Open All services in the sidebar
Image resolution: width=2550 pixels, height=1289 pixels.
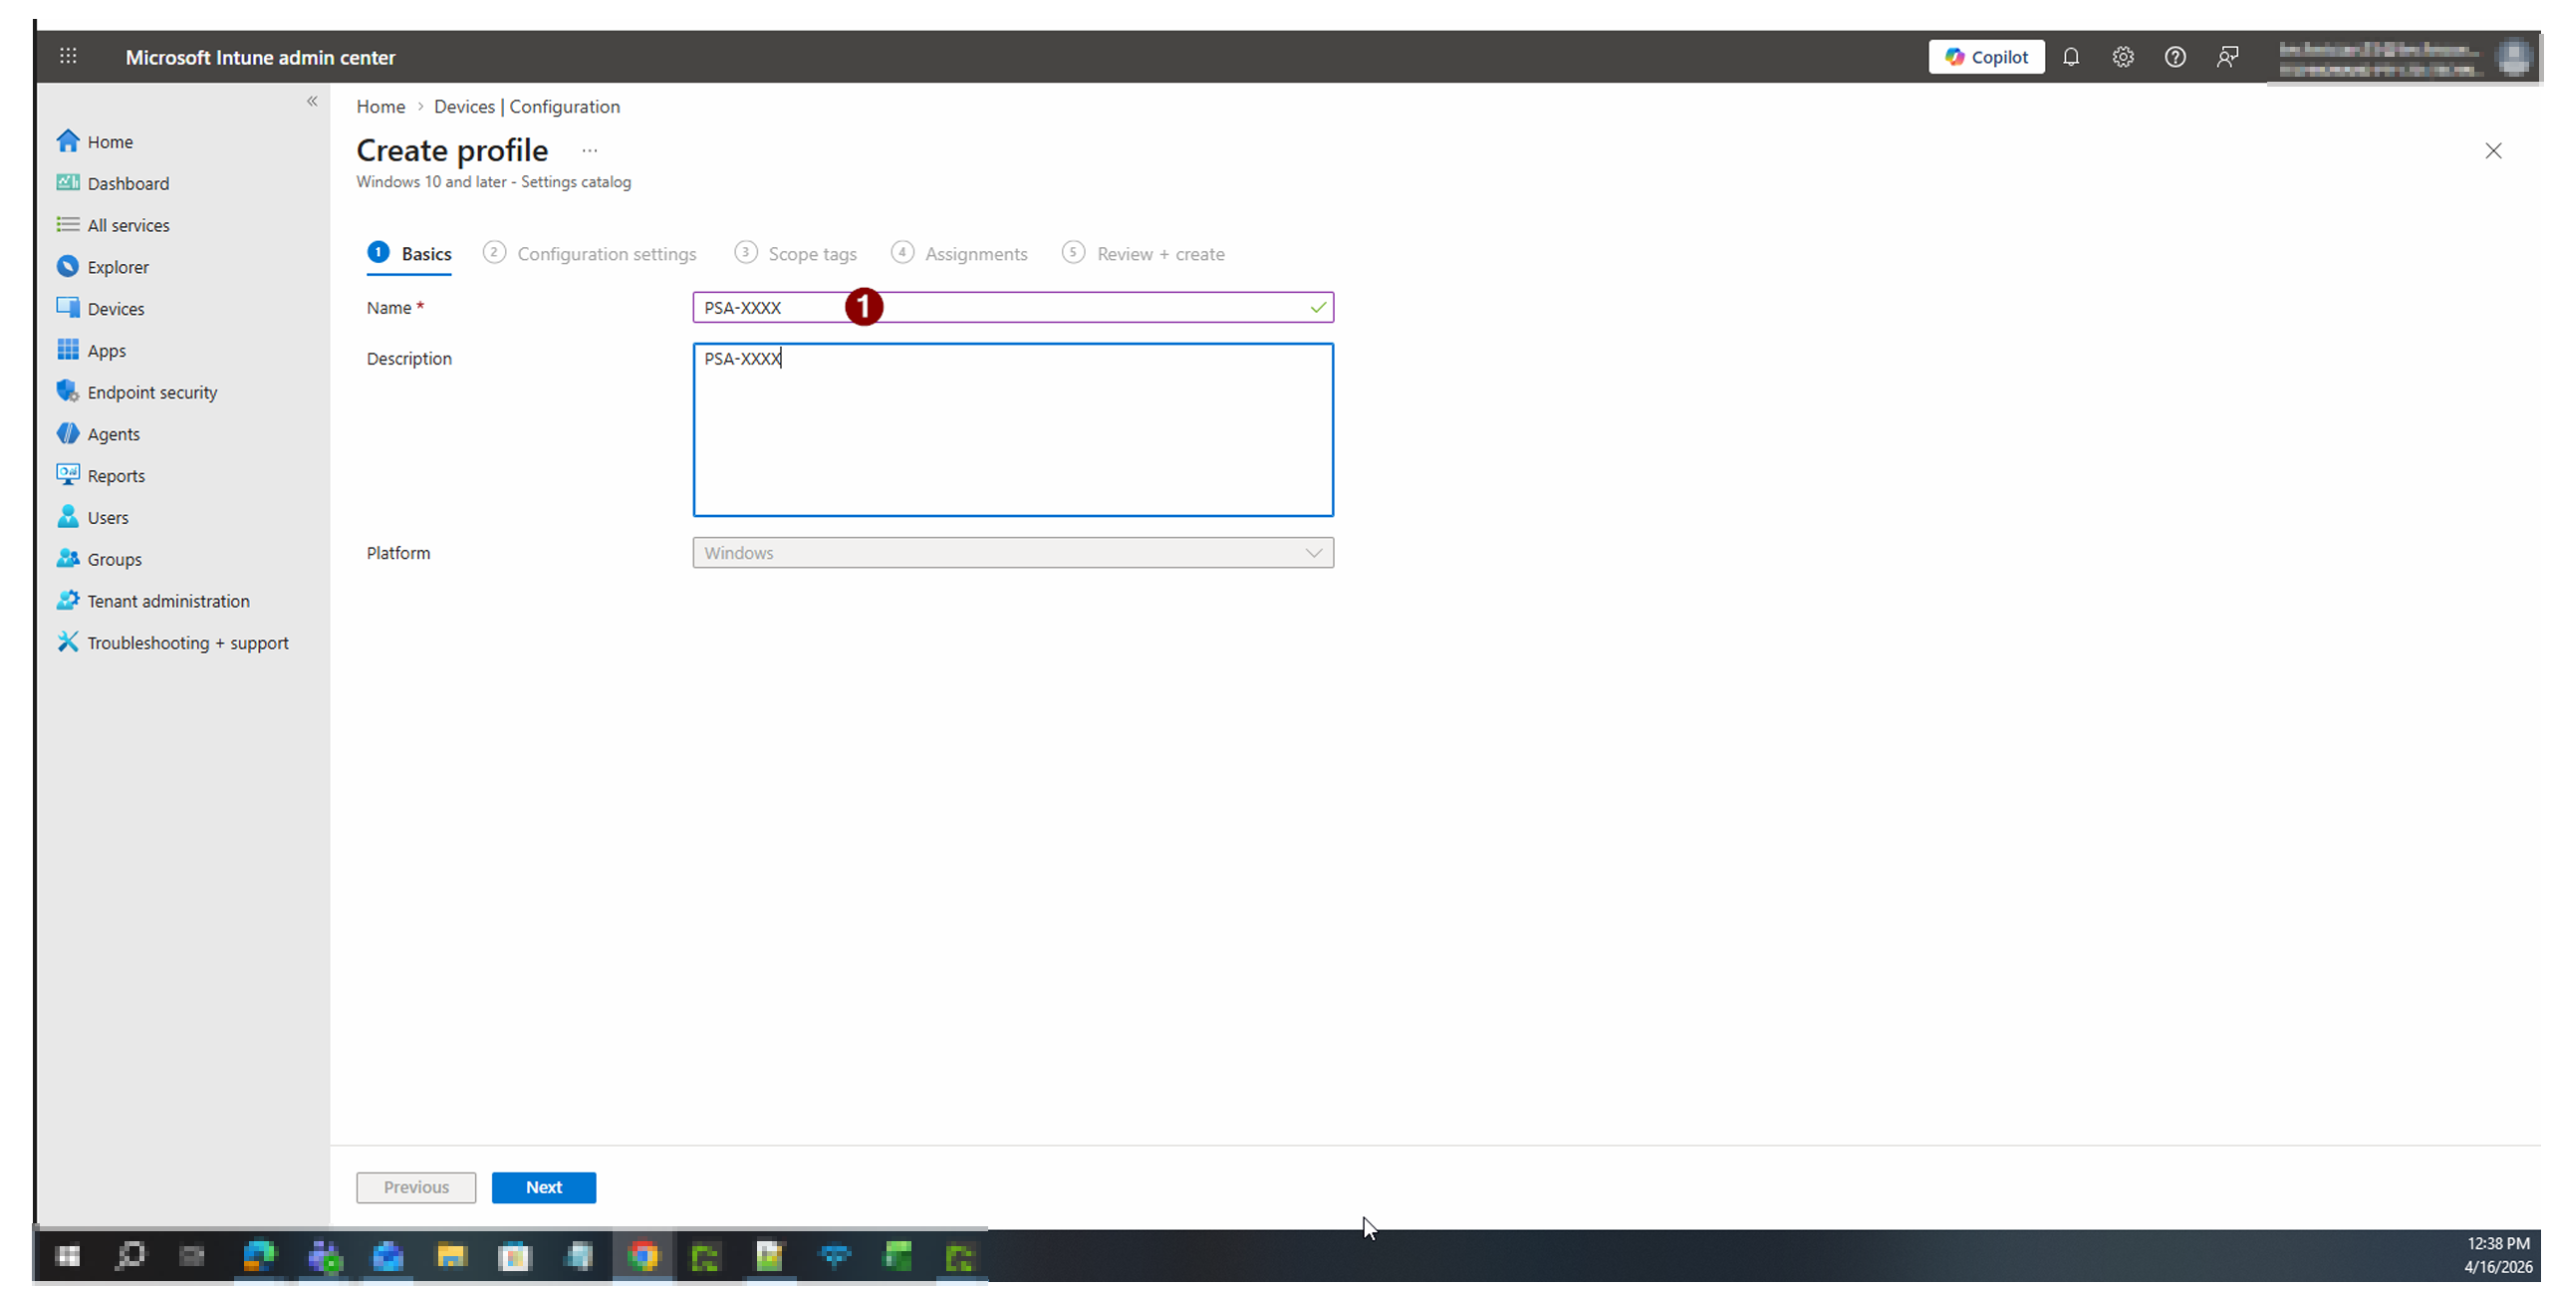tap(113, 225)
